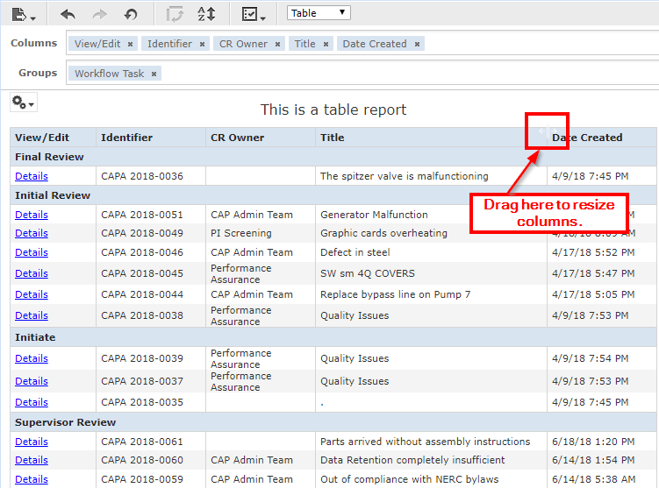The width and height of the screenshot is (659, 488).
Task: Click the redo arrow icon
Action: [x=100, y=15]
